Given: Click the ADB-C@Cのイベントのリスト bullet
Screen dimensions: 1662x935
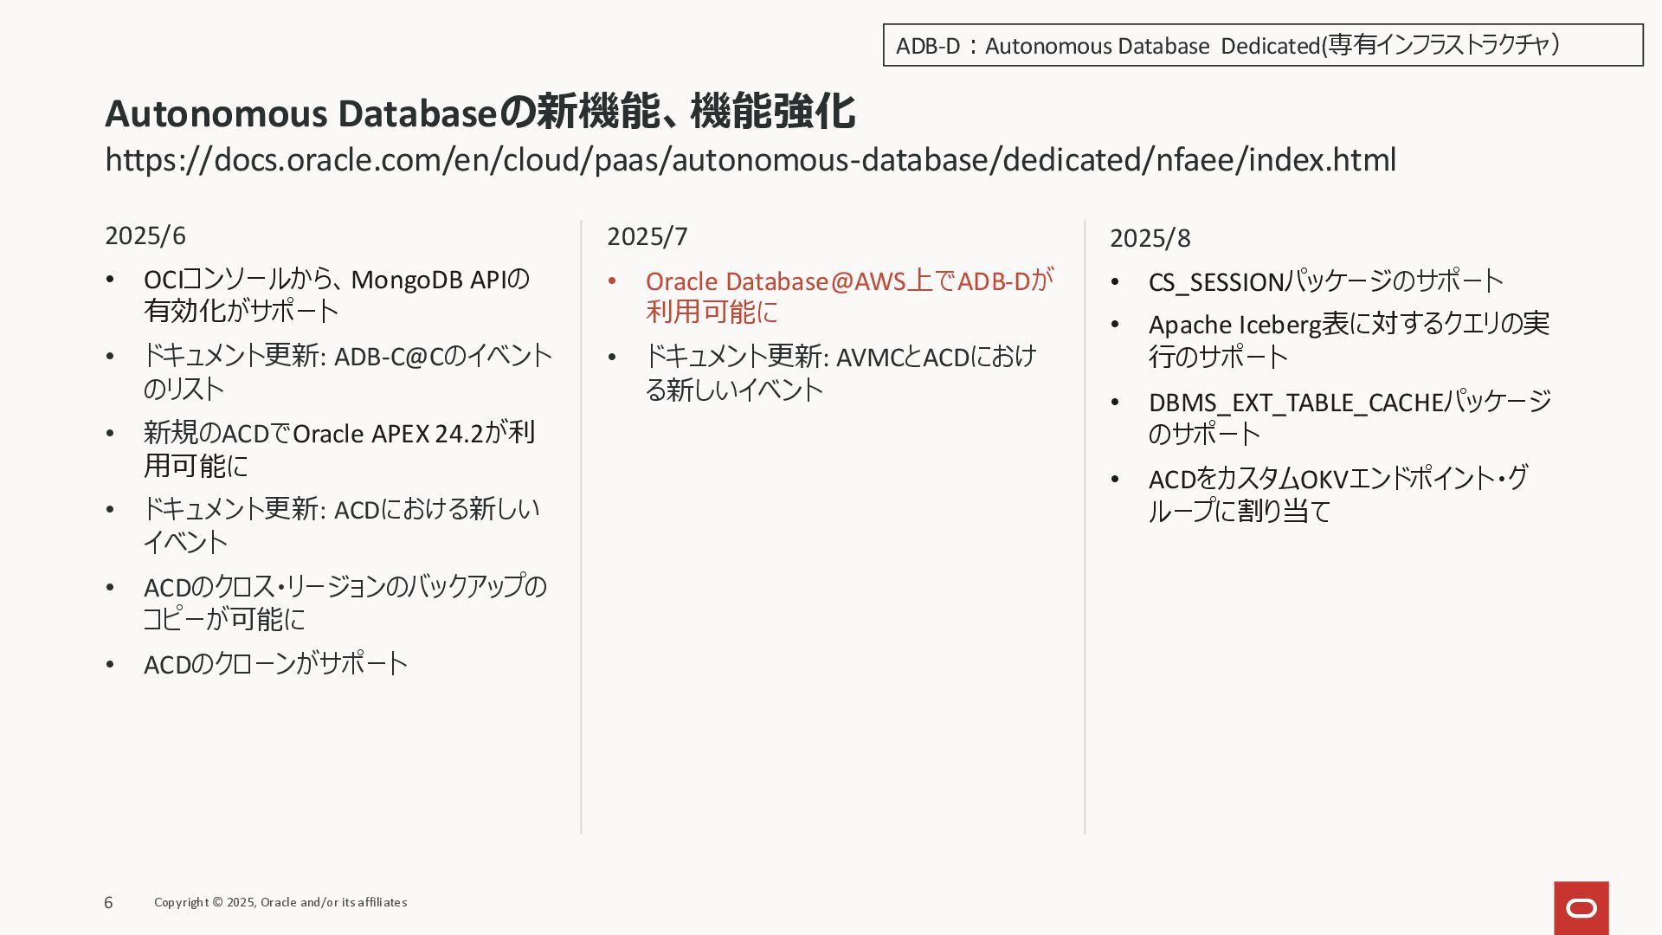Looking at the screenshot, I should 348,371.
